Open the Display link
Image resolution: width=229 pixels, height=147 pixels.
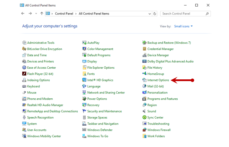pos(92,61)
